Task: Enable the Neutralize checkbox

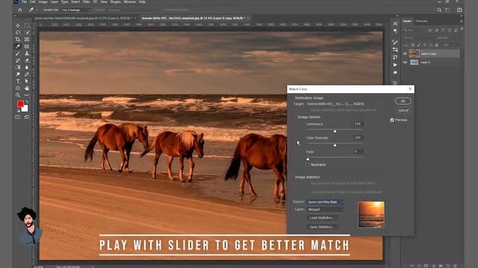Action: click(x=308, y=165)
